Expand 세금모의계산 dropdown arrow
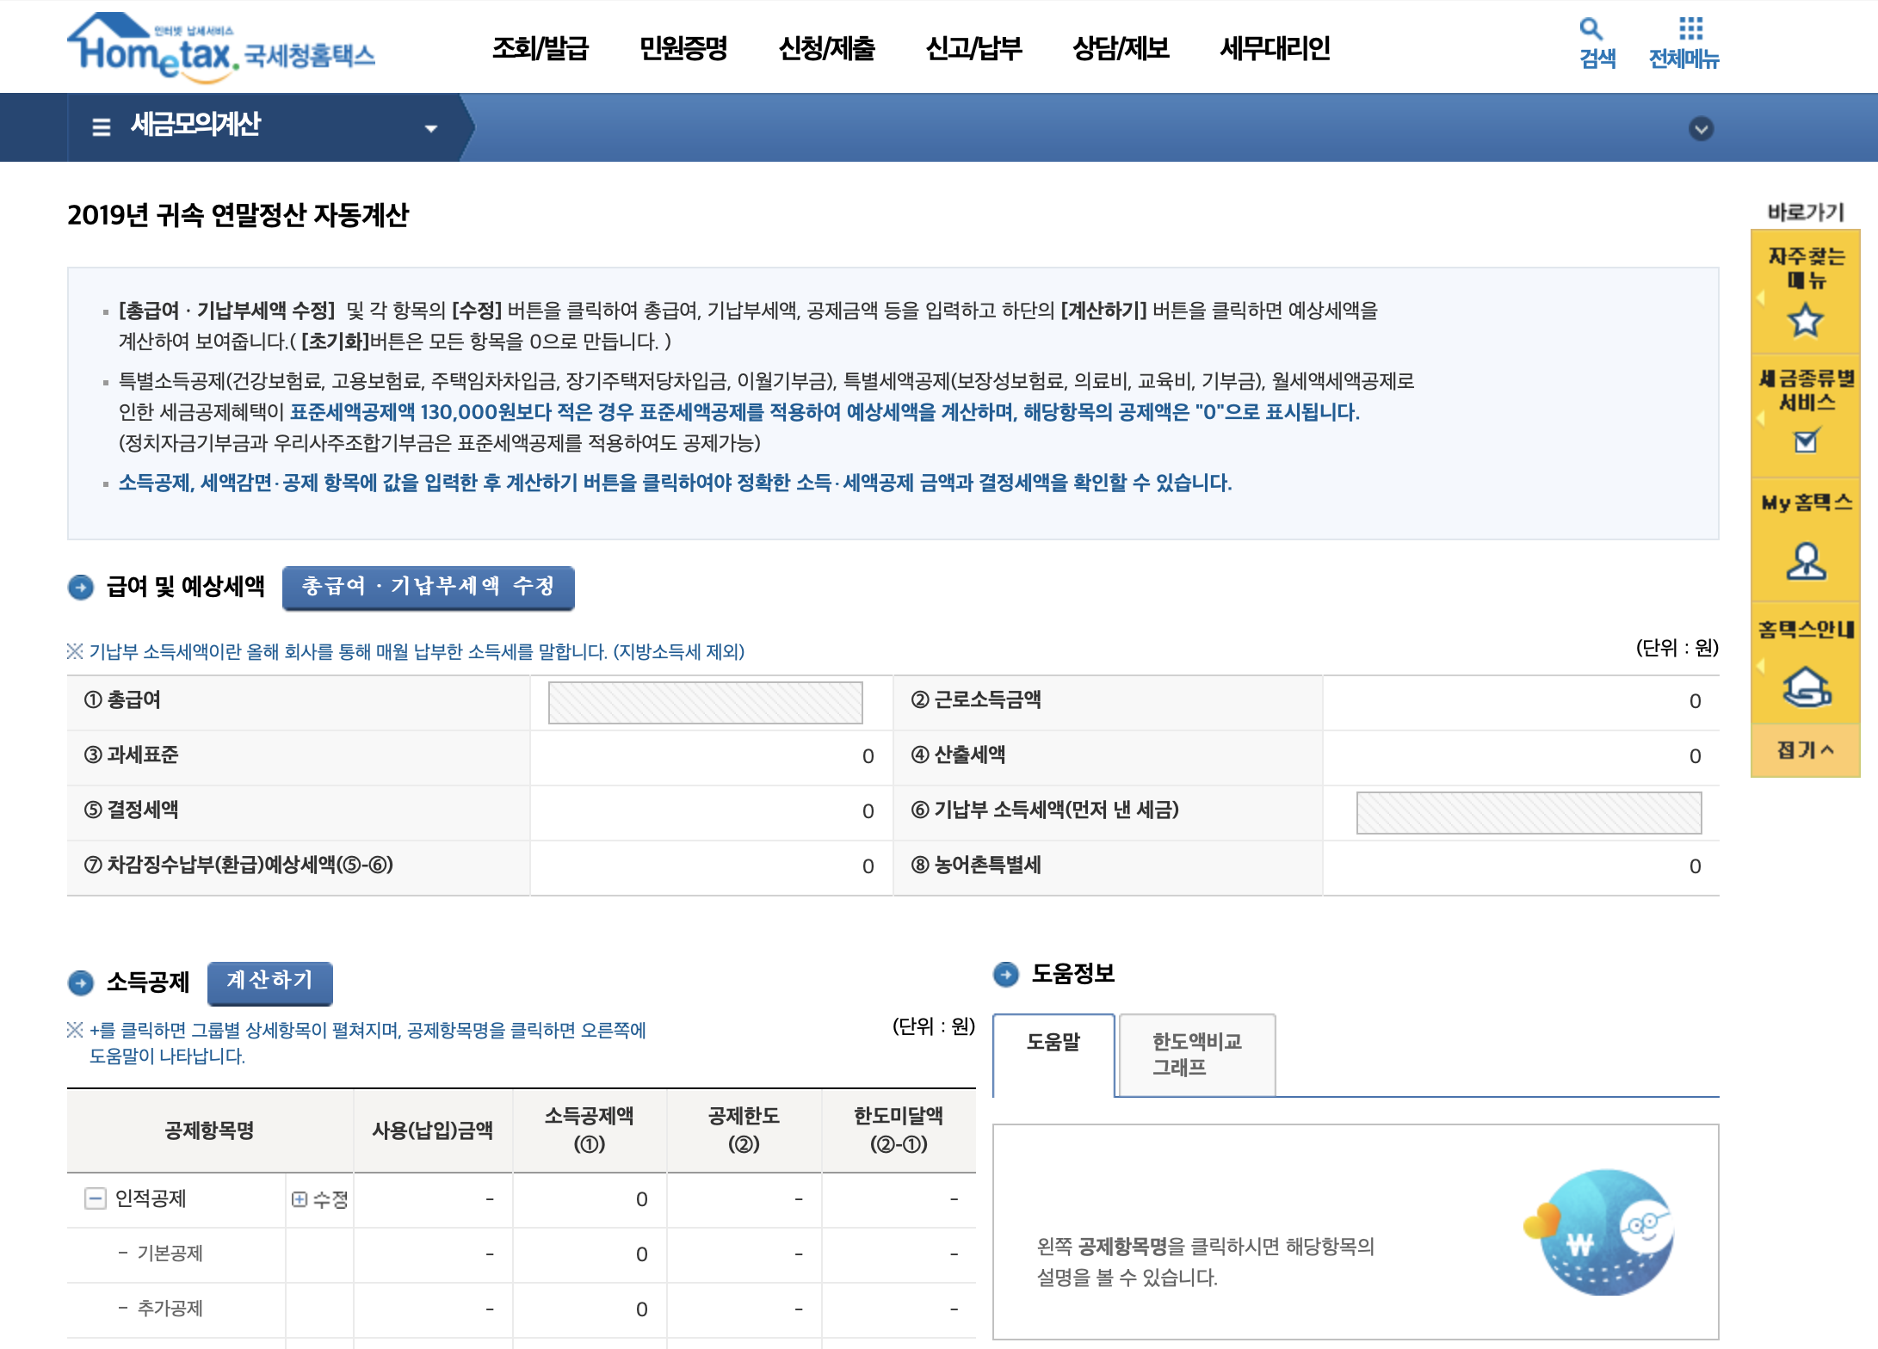This screenshot has height=1349, width=1878. [431, 128]
